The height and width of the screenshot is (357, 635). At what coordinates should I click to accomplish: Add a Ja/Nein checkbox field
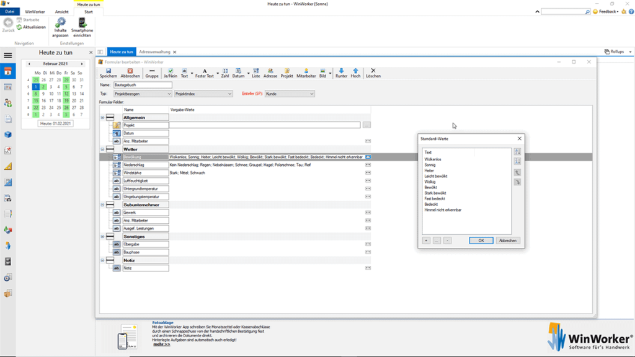(170, 73)
